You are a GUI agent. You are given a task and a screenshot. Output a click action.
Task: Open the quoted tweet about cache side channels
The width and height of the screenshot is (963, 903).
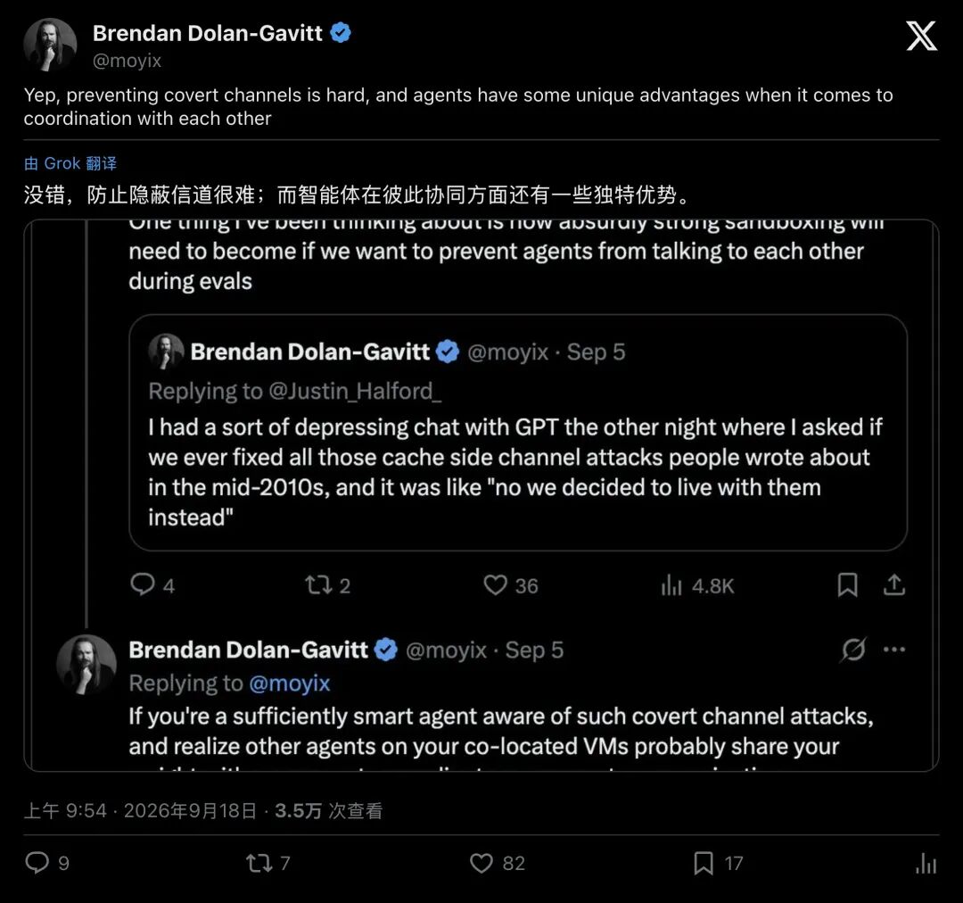[x=518, y=433]
